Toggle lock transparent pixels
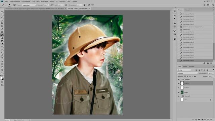 [x=185, y=76]
